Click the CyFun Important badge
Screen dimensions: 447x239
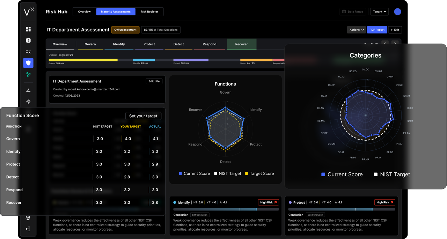(x=125, y=30)
